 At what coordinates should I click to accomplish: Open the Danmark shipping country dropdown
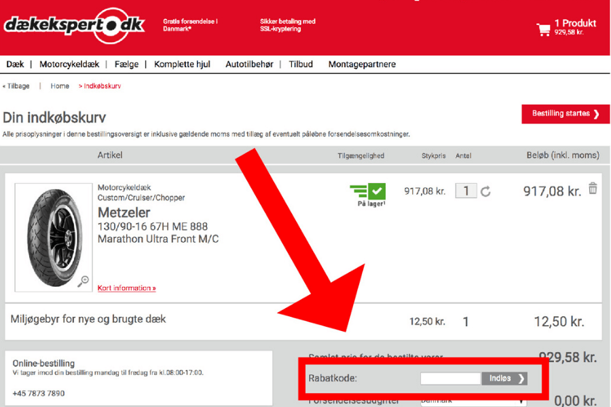click(473, 401)
